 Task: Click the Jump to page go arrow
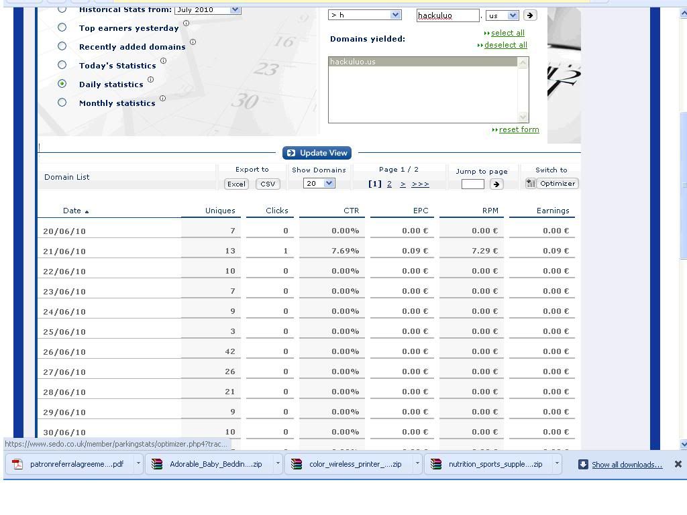(x=496, y=184)
